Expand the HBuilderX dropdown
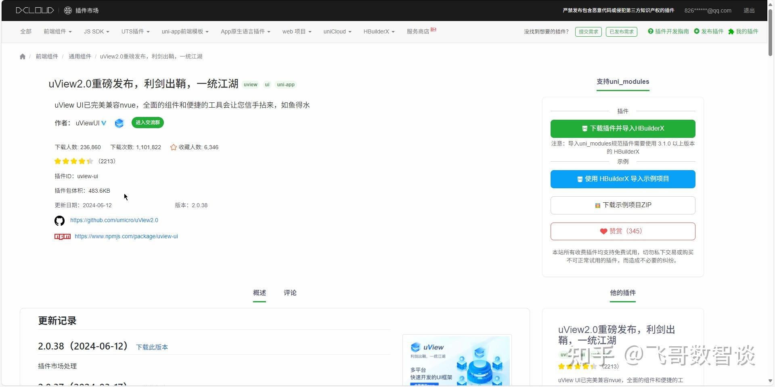 pyautogui.click(x=378, y=31)
